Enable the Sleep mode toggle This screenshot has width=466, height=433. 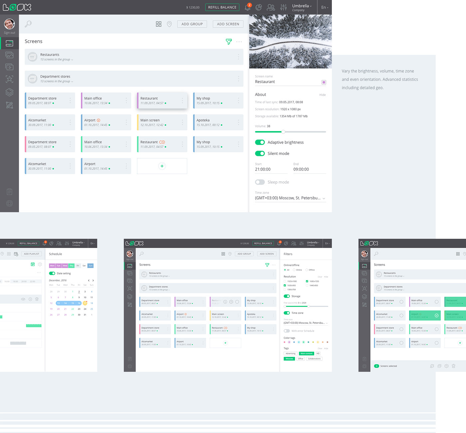click(260, 182)
